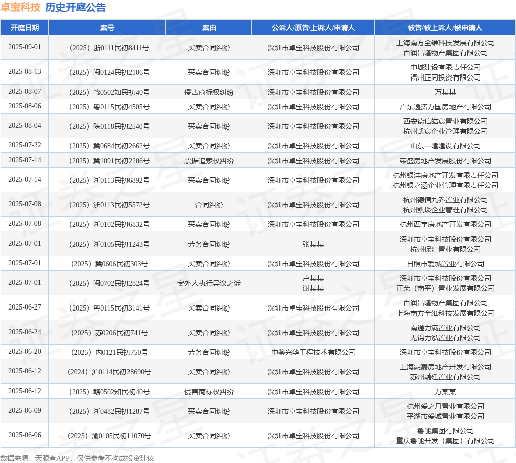Click date cell 2025-06-20
This screenshot has height=463, width=516.
25,352
